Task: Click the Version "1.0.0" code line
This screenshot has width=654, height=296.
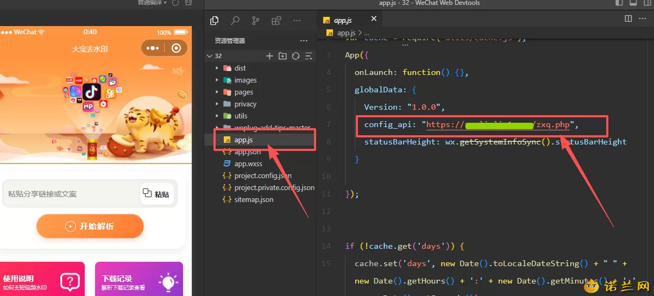Action: (405, 107)
